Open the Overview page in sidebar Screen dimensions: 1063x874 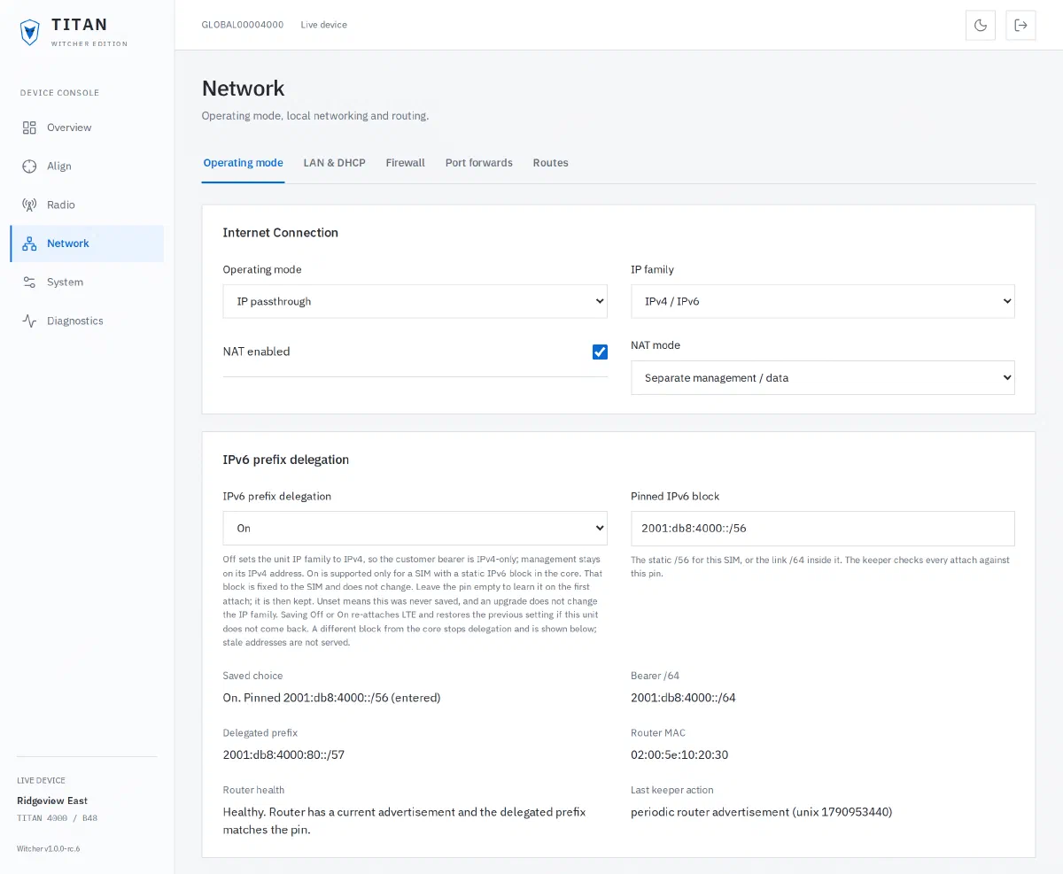[x=87, y=128]
